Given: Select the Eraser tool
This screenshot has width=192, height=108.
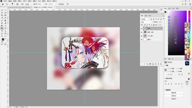Looking at the screenshot, I should coord(5,23).
